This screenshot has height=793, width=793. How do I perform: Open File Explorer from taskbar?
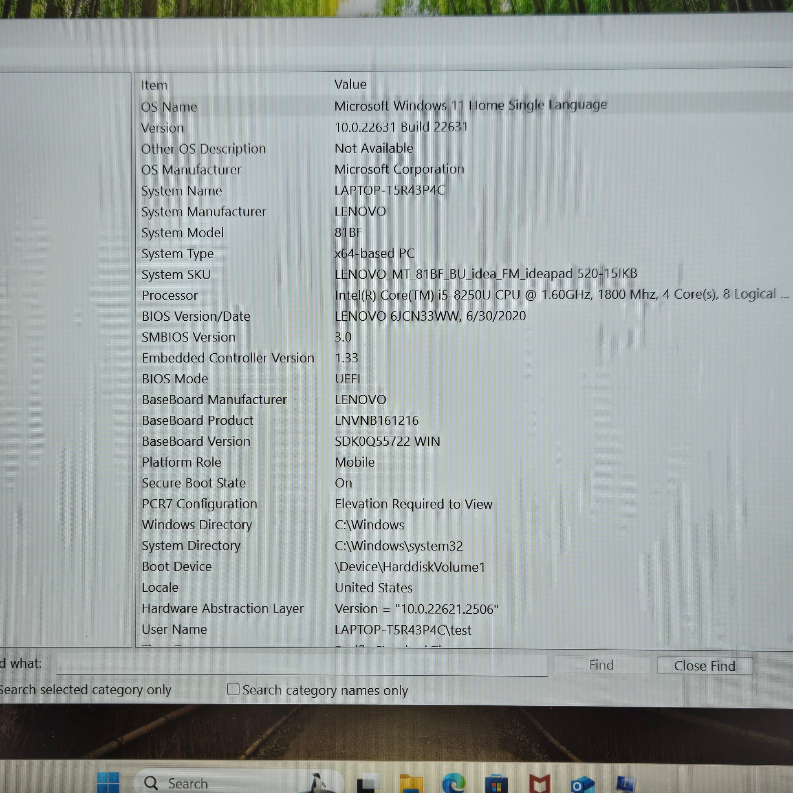pos(411,784)
